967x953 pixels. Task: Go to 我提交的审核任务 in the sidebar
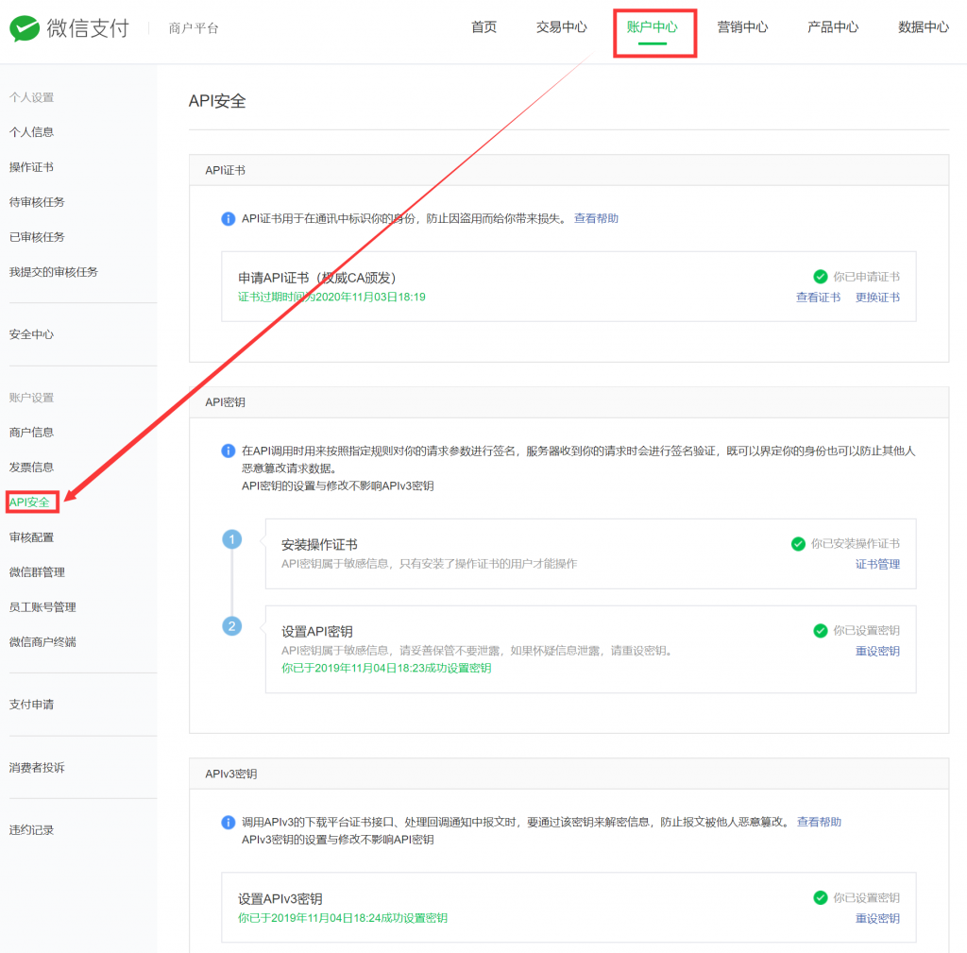point(54,272)
